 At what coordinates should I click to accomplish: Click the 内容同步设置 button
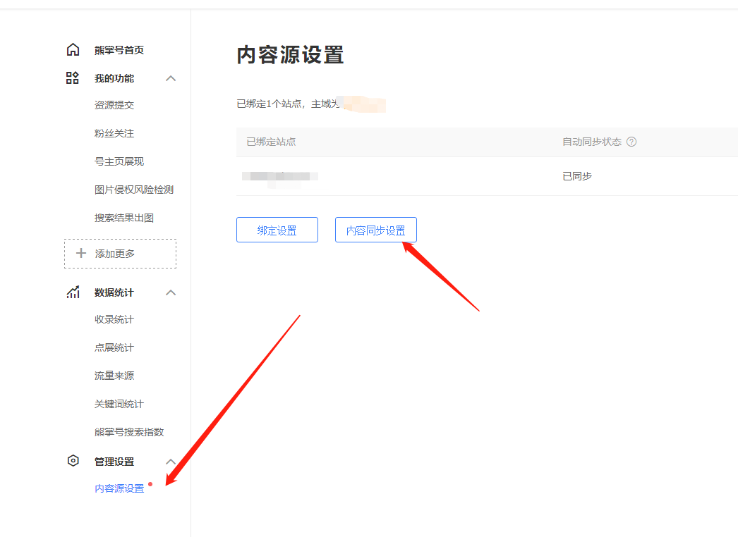point(376,230)
